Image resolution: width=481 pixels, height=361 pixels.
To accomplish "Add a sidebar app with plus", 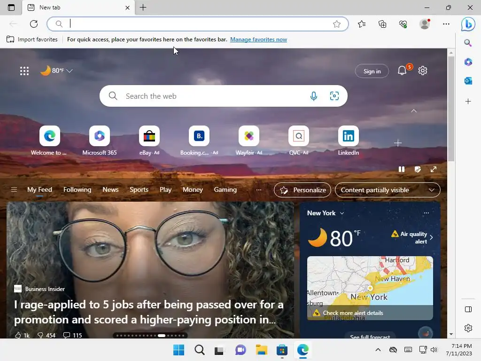I will click(468, 102).
